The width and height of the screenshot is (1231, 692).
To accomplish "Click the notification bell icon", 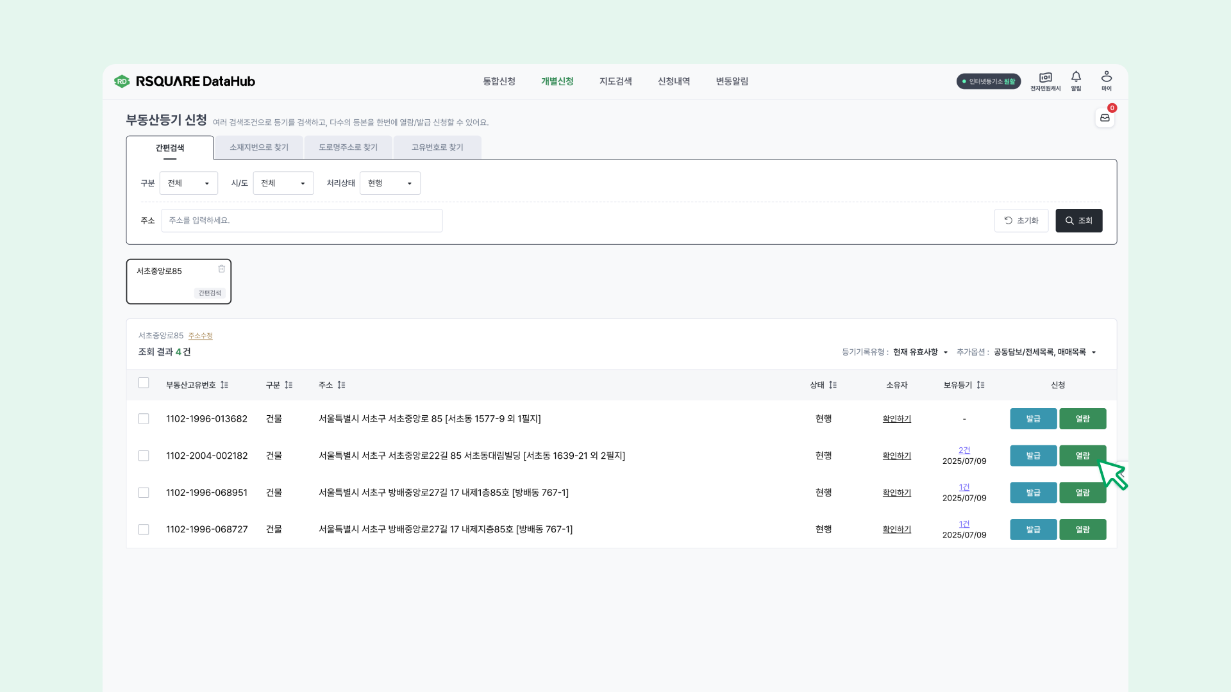I will [1076, 78].
